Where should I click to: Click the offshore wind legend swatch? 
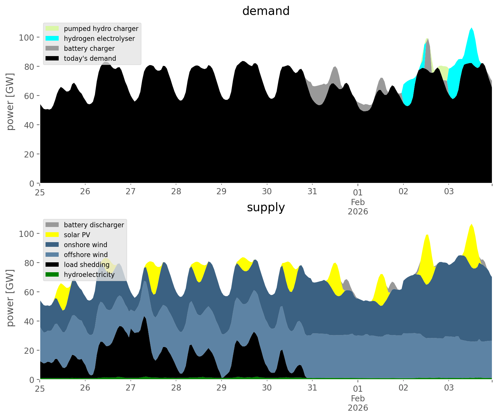52,255
